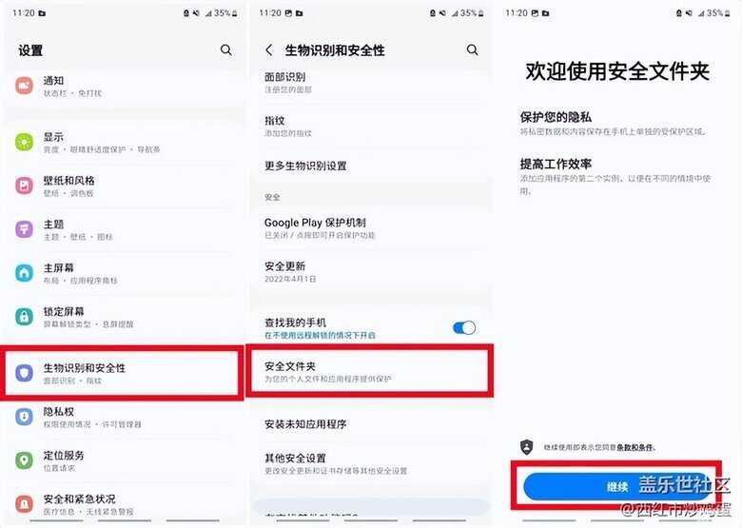This screenshot has height=528, width=742.
Task: Tap the pink 壁纸和风格 wallpaper icon
Action: pyautogui.click(x=24, y=186)
